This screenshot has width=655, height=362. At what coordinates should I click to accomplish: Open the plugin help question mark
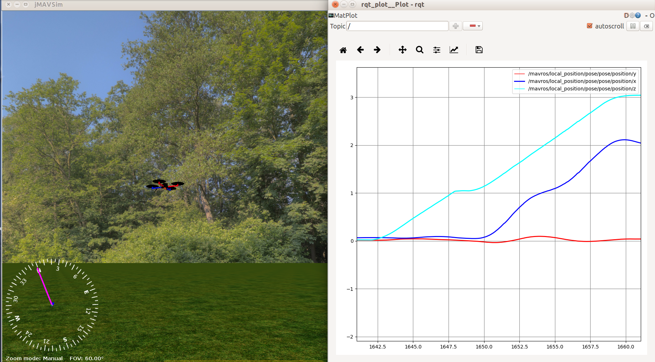[x=638, y=15]
